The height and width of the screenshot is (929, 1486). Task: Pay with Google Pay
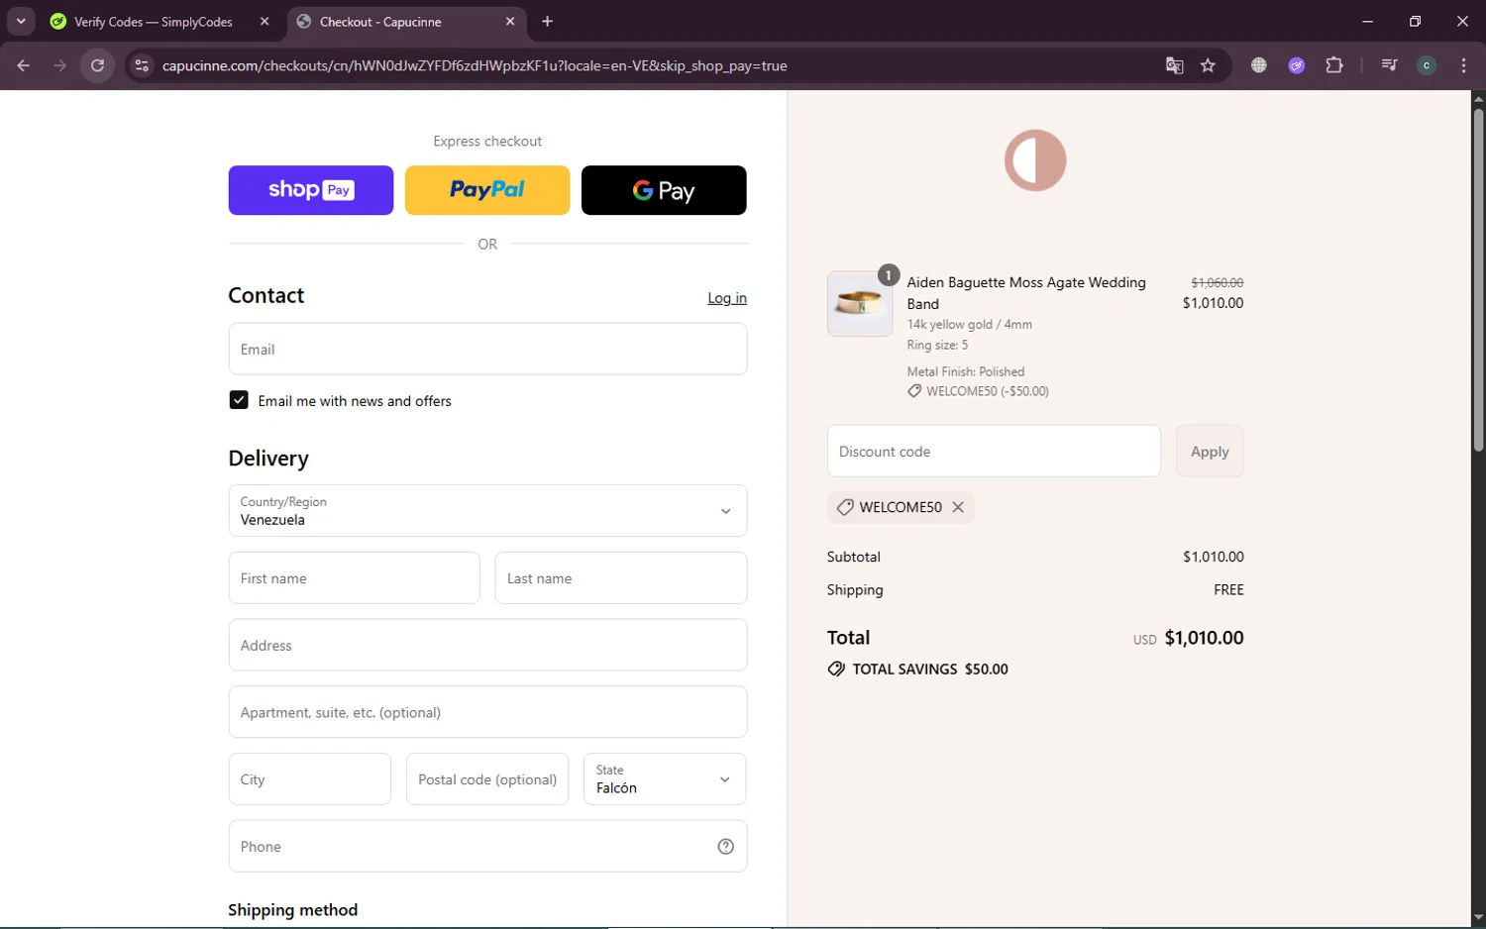[664, 190]
